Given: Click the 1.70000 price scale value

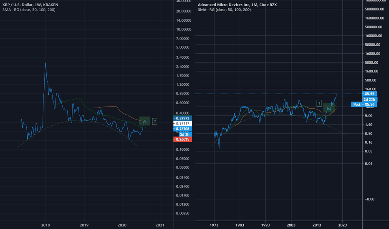Looking at the screenshot, I should (183, 75).
